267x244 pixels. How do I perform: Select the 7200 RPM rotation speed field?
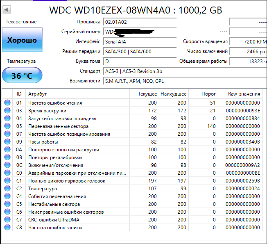(x=248, y=41)
